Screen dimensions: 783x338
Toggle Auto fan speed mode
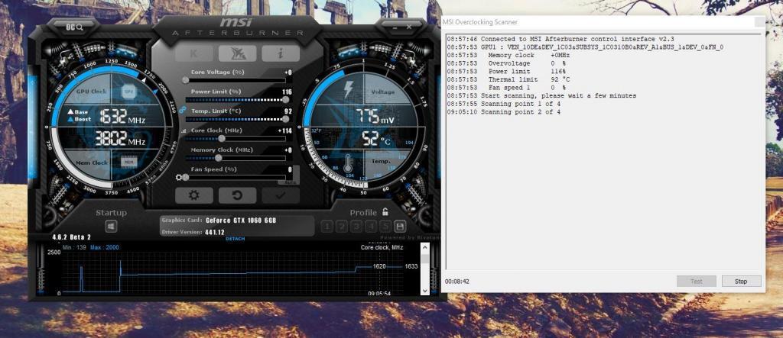pos(291,182)
